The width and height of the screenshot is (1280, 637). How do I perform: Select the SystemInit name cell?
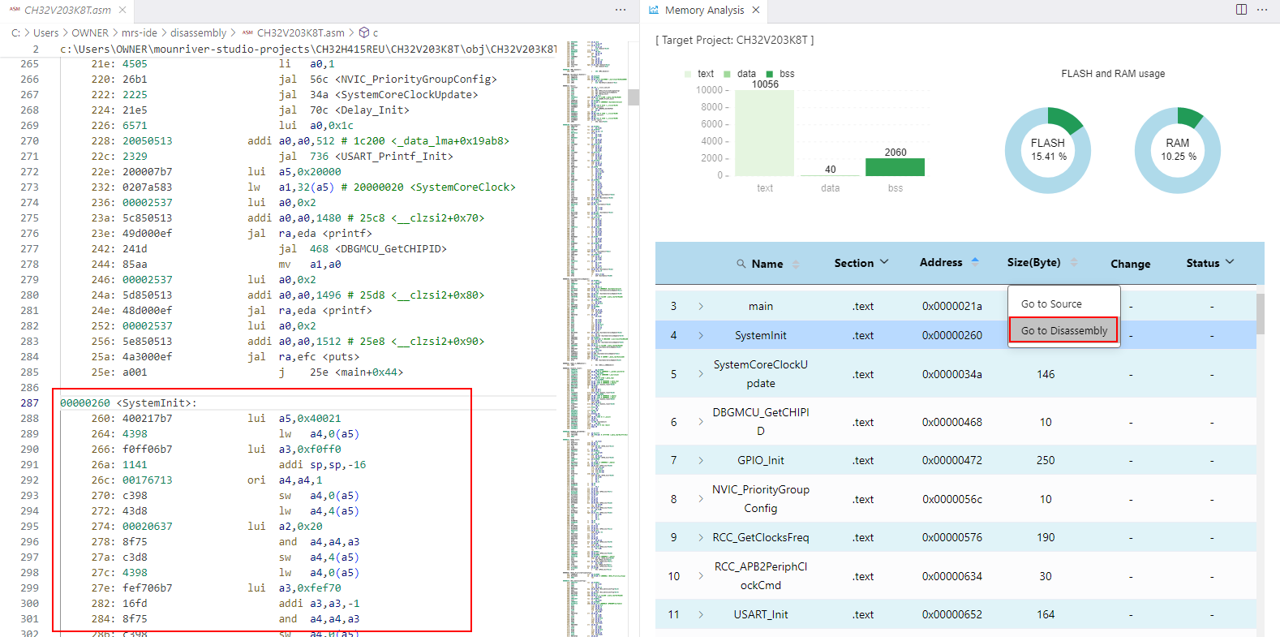pos(761,335)
